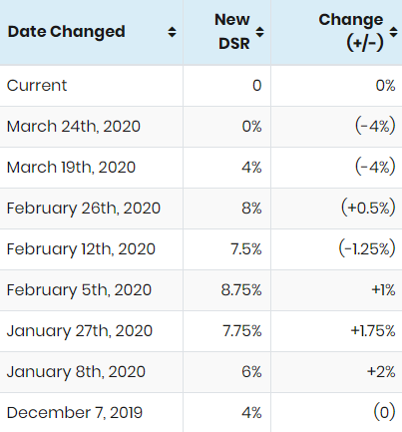The height and width of the screenshot is (432, 402).
Task: Click the Change (+/-) sort arrows icon
Action: click(x=394, y=32)
